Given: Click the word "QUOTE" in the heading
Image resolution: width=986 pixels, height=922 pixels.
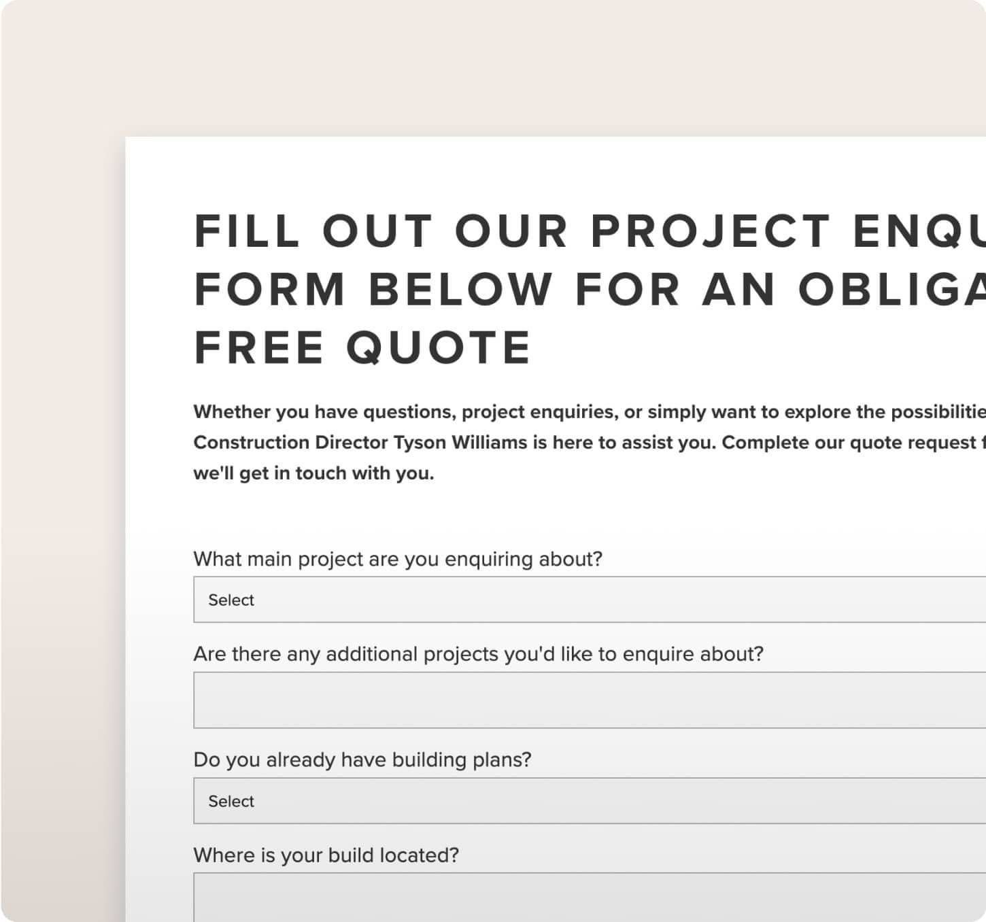Looking at the screenshot, I should 439,348.
